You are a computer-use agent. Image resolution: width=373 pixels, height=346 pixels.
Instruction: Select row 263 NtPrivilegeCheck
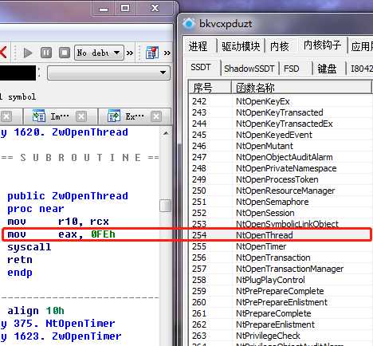coord(281,336)
